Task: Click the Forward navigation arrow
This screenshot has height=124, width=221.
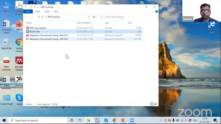Action: click(31, 17)
